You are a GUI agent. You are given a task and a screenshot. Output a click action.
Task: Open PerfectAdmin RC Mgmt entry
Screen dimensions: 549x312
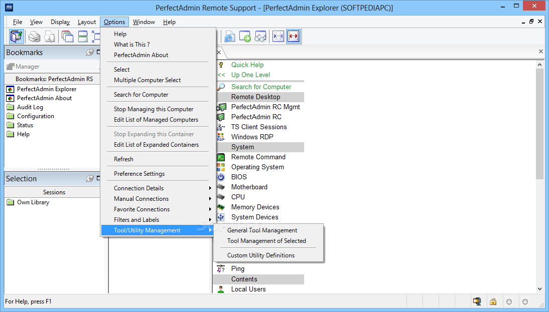pos(265,107)
